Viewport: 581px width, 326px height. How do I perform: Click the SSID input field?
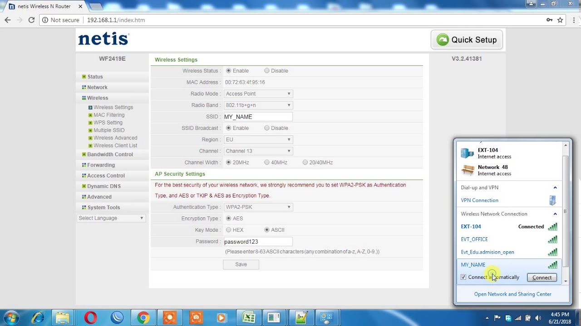pyautogui.click(x=258, y=117)
